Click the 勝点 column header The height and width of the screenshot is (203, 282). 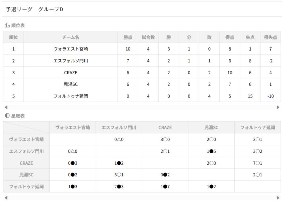click(128, 37)
